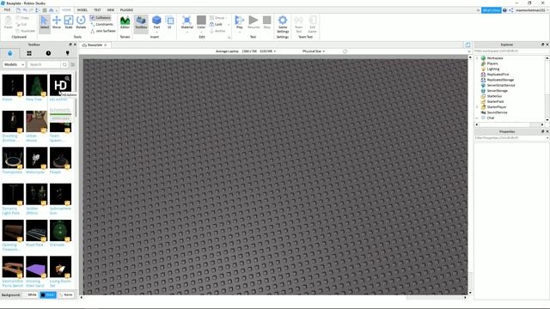The image size is (550, 309).
Task: Open the Play button dropdown arrow
Action: [x=240, y=32]
